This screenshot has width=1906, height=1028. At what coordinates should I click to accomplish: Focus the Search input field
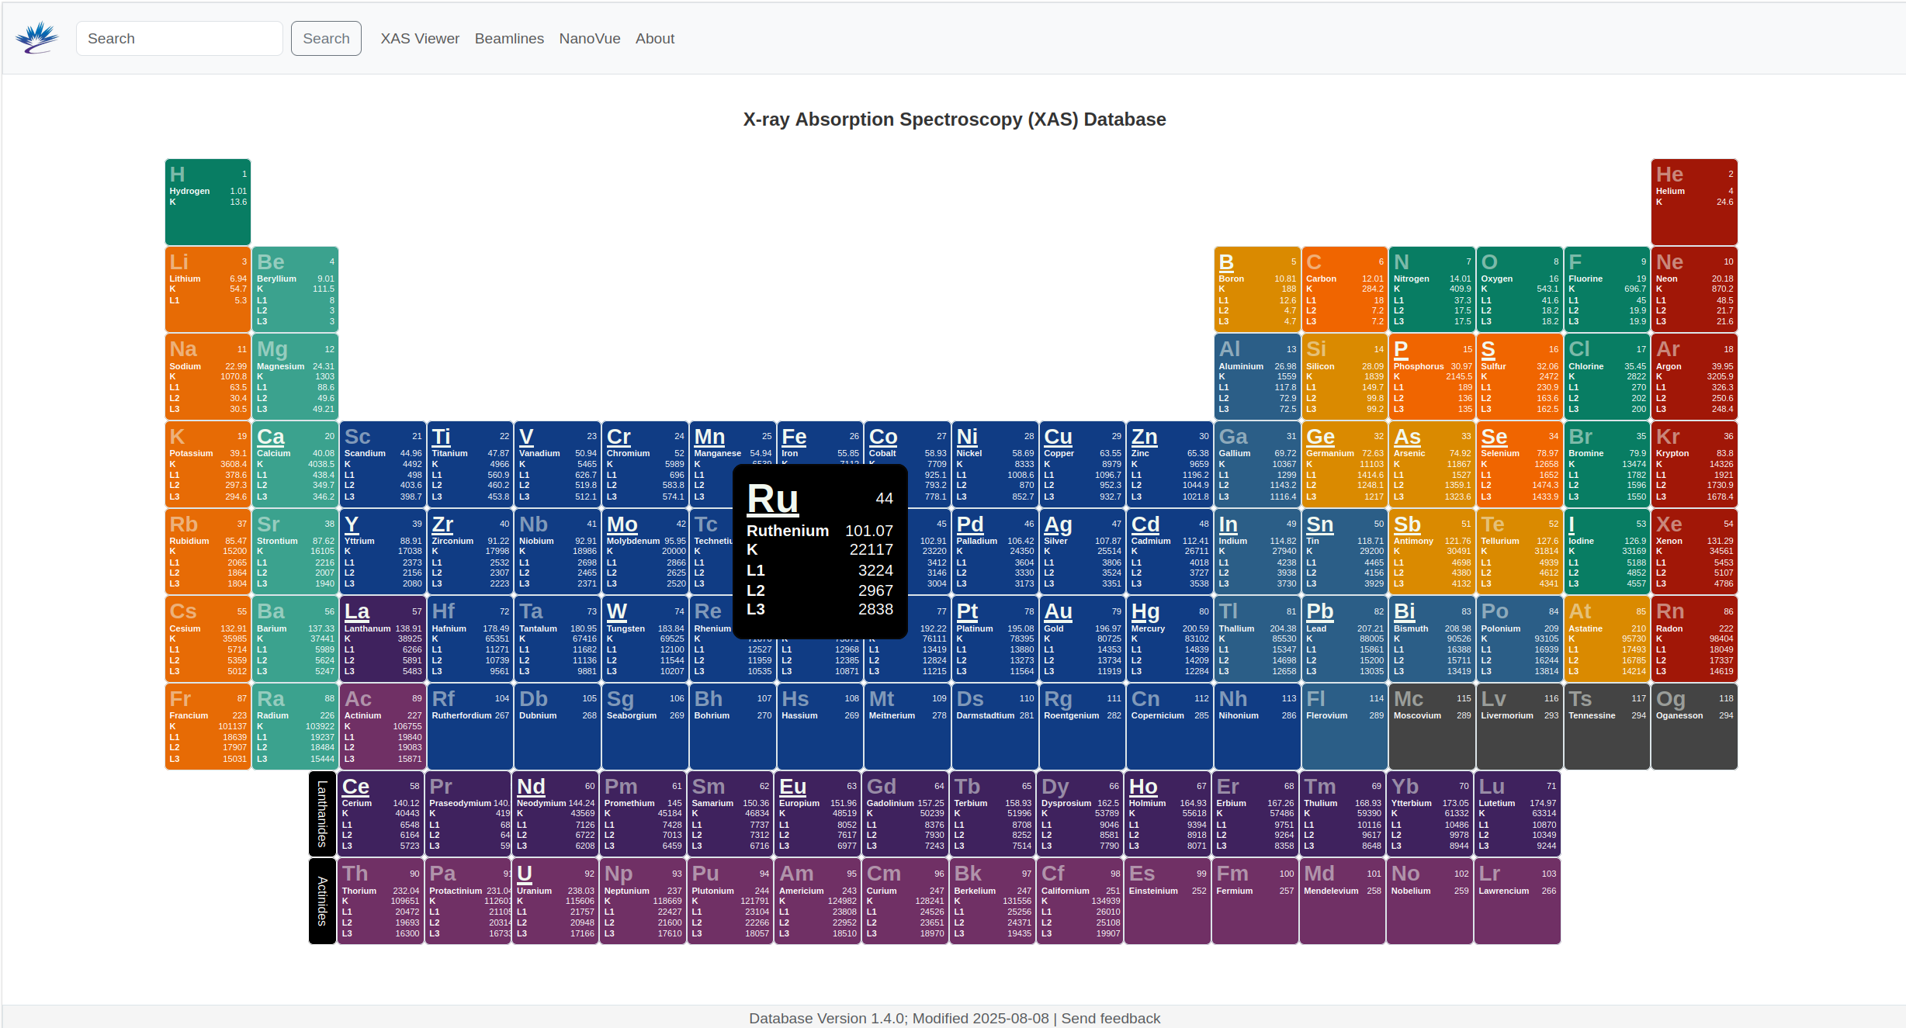(x=179, y=38)
